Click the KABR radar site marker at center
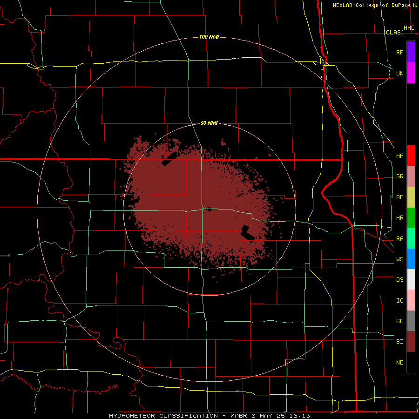This screenshot has height=419, width=419. (x=209, y=209)
